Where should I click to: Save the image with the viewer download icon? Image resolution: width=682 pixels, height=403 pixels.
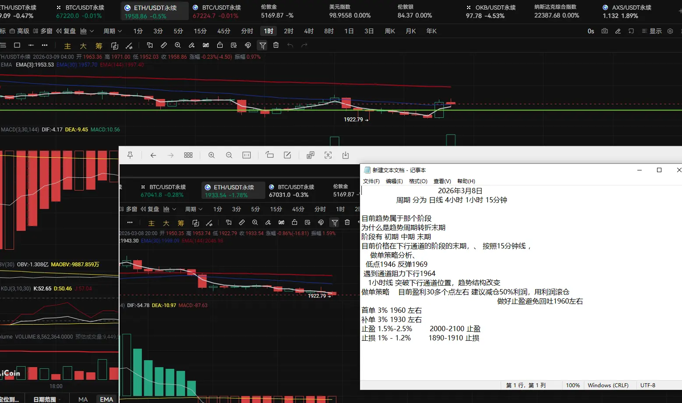click(x=346, y=155)
